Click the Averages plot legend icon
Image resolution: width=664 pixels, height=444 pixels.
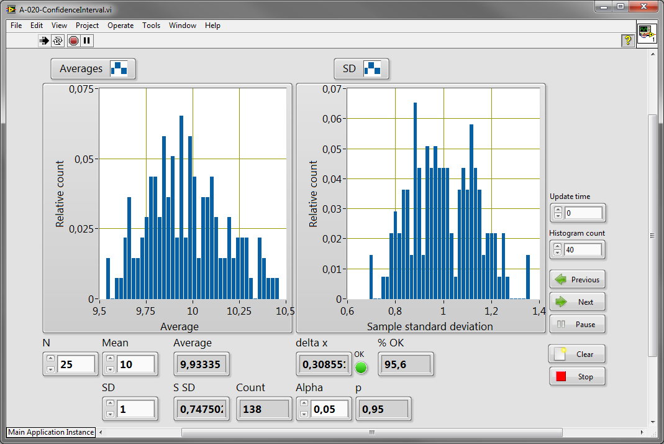(x=119, y=68)
